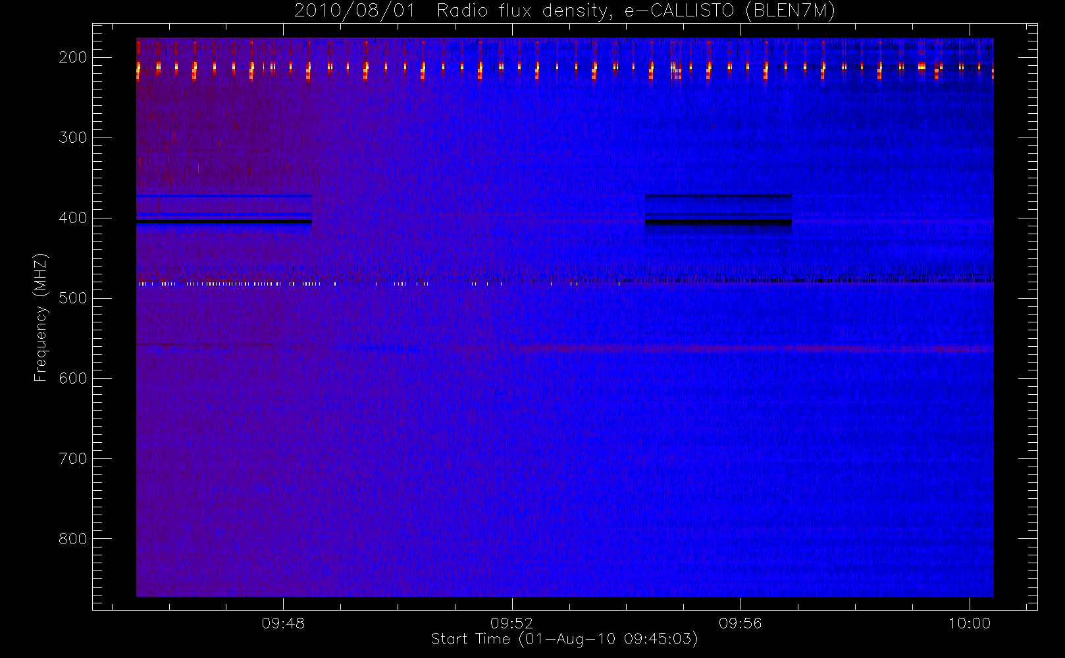Click the "Start Time (01-Aug-10 09:45:03)" axis label
The width and height of the screenshot is (1065, 658).
tap(564, 639)
